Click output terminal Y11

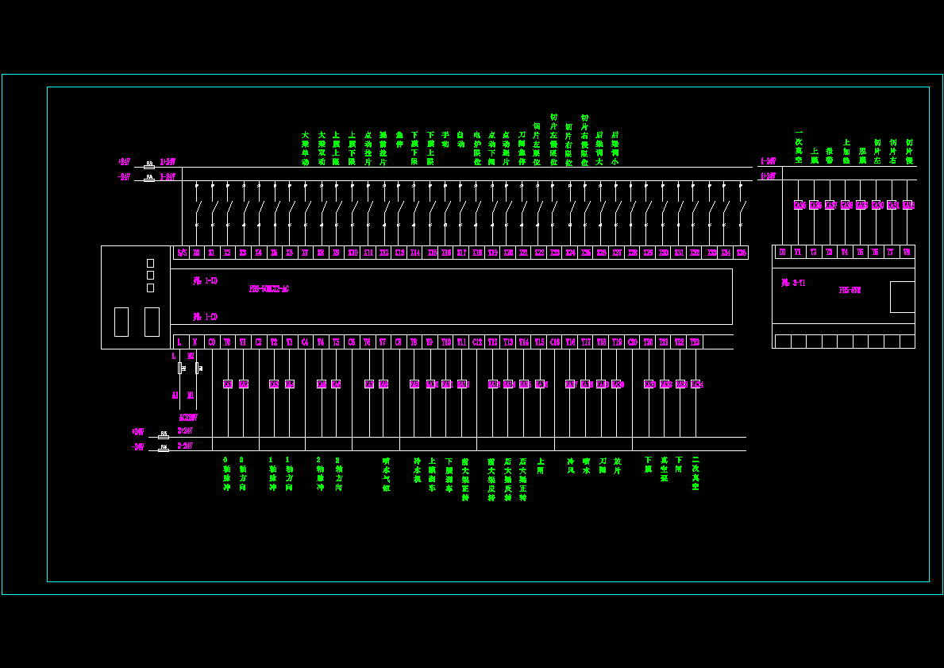pyautogui.click(x=461, y=342)
